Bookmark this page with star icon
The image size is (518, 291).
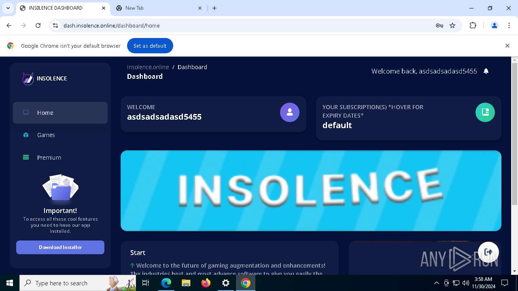pyautogui.click(x=452, y=25)
